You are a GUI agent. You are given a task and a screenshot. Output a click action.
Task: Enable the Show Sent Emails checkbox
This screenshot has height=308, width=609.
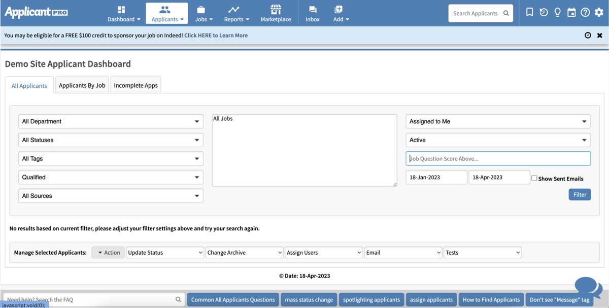click(x=534, y=178)
